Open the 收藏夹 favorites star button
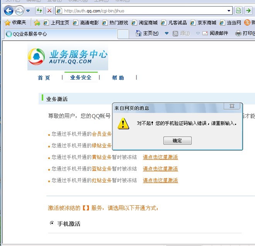 [x=15, y=22]
